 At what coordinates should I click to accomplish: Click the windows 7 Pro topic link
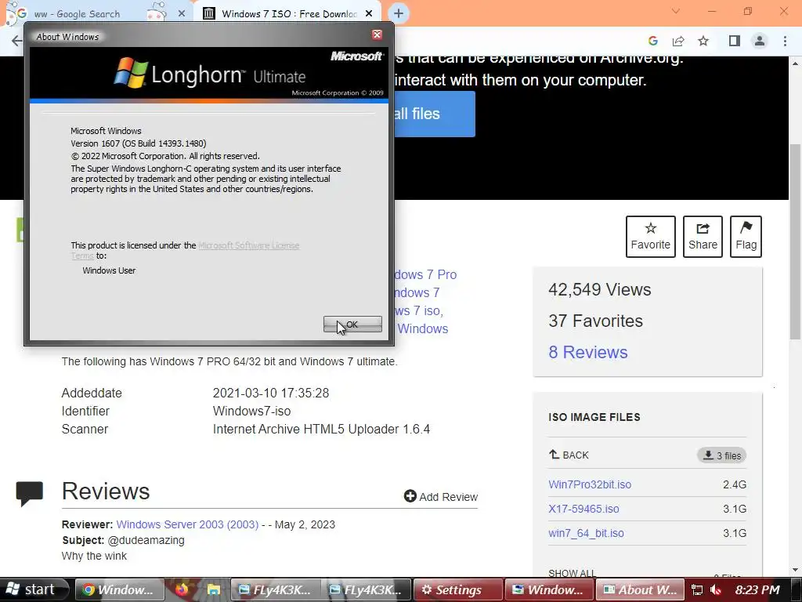425,275
